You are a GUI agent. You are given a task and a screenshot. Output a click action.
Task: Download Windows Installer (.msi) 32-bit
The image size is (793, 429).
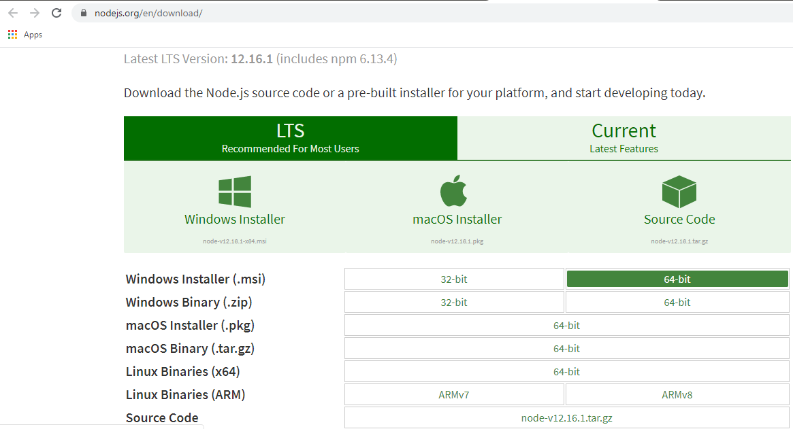(x=454, y=279)
